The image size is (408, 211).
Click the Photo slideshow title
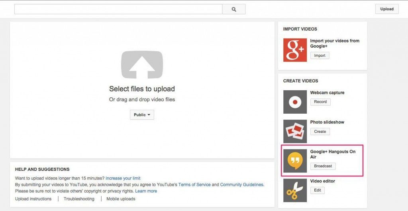pos(327,122)
